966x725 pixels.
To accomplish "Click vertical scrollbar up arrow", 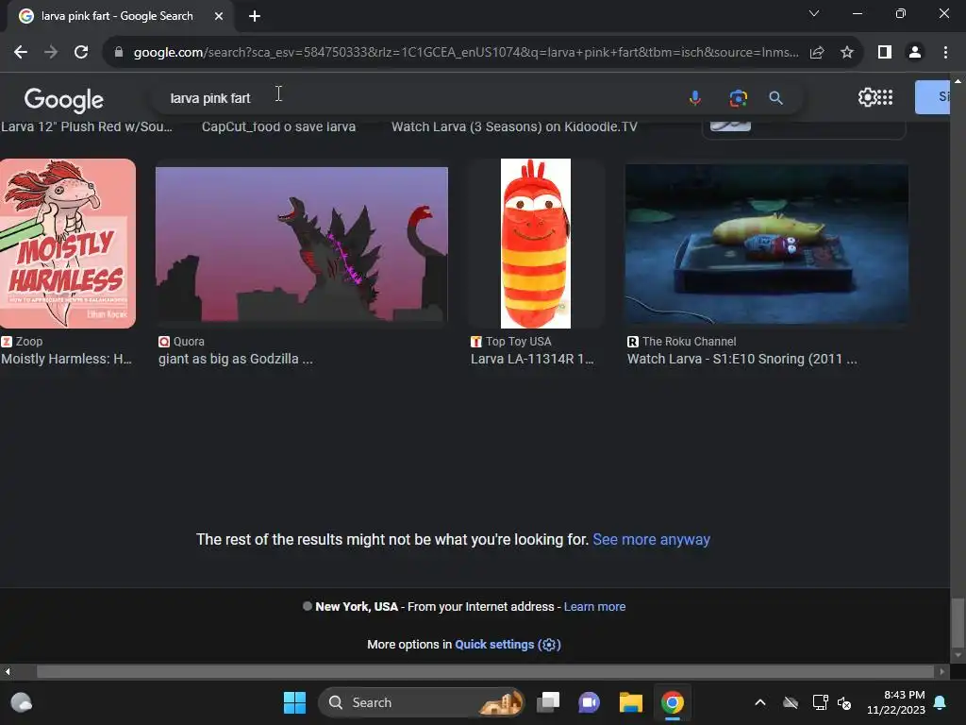I will tap(958, 81).
